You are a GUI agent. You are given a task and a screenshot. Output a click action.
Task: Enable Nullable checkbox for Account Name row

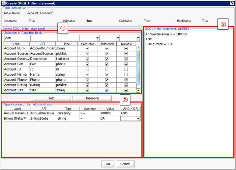(126, 75)
